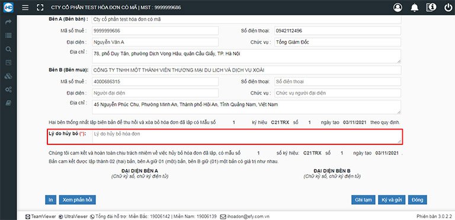This screenshot has height=220, width=455.
Task: Click the Đóng close button
Action: [x=417, y=200]
